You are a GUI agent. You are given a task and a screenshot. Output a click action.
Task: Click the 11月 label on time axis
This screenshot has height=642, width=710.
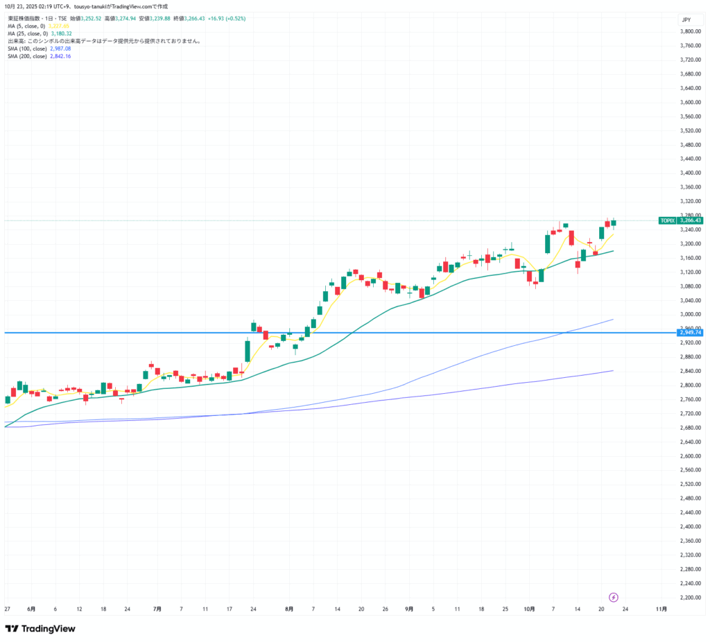[x=661, y=609]
